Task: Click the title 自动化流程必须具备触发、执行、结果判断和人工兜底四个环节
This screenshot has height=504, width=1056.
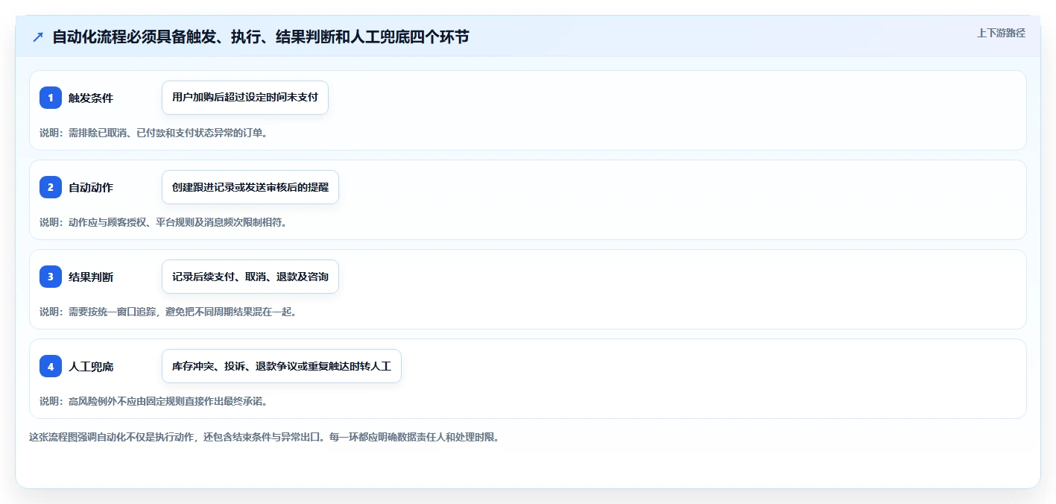Action: pos(261,37)
